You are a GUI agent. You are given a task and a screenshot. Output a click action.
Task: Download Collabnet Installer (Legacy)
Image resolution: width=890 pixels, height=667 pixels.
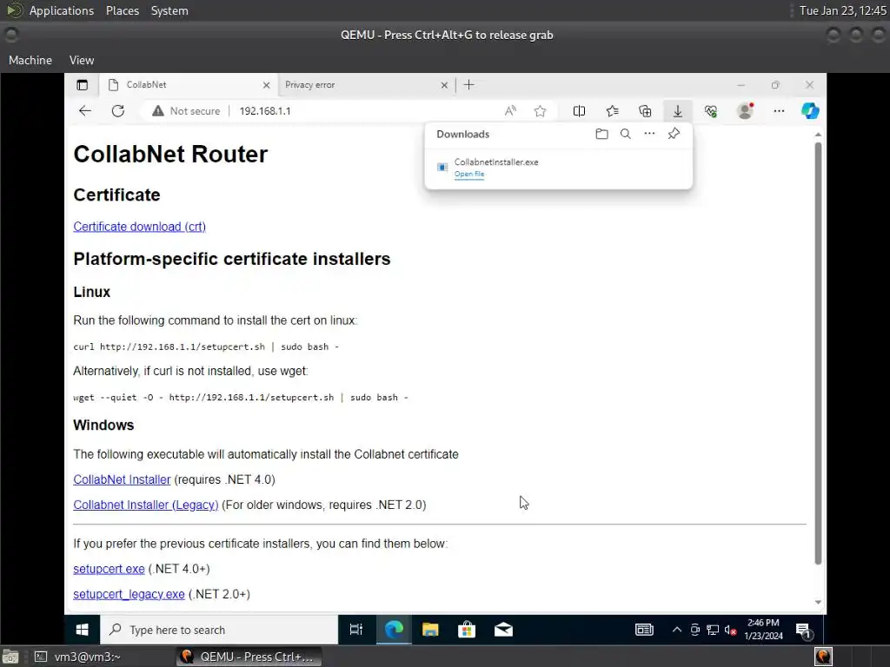[146, 505]
